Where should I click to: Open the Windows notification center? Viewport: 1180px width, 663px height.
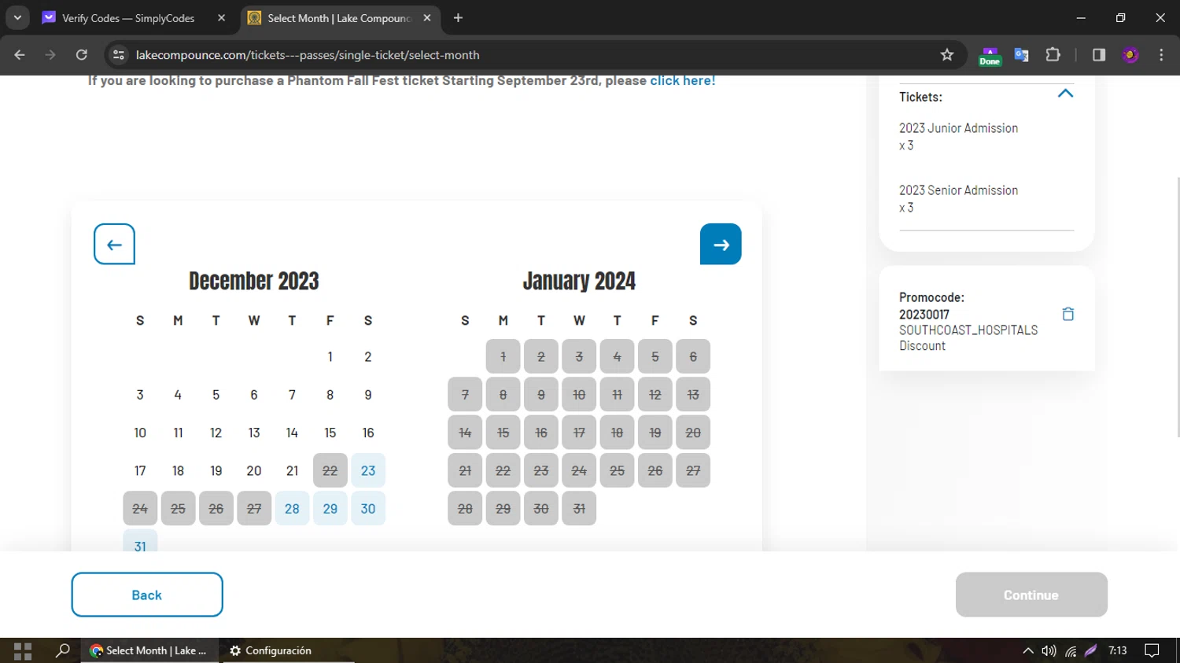[x=1152, y=650]
